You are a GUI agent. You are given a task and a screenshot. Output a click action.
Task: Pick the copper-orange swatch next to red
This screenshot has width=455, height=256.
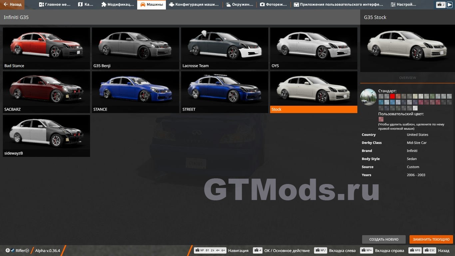pos(398,96)
